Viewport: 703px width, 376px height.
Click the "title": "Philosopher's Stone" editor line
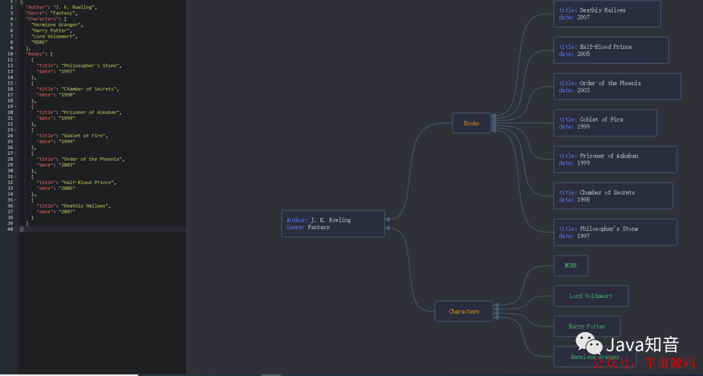pyautogui.click(x=79, y=66)
